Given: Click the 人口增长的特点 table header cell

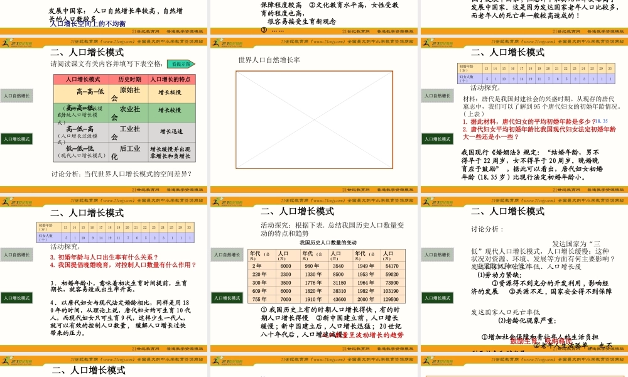Looking at the screenshot, I should coord(172,79).
